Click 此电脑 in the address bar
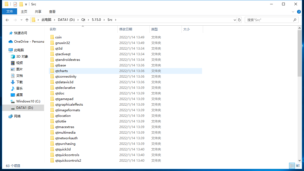Viewport: 304px width, 171px height. (x=46, y=20)
